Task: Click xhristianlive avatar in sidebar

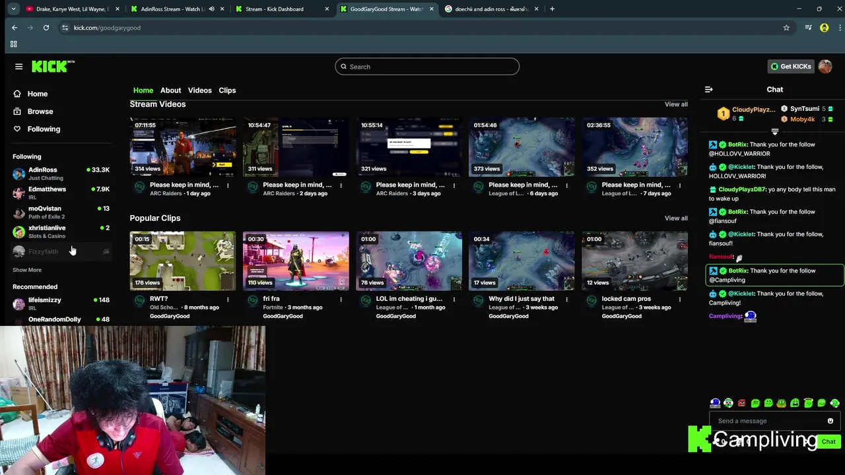Action: tap(18, 232)
